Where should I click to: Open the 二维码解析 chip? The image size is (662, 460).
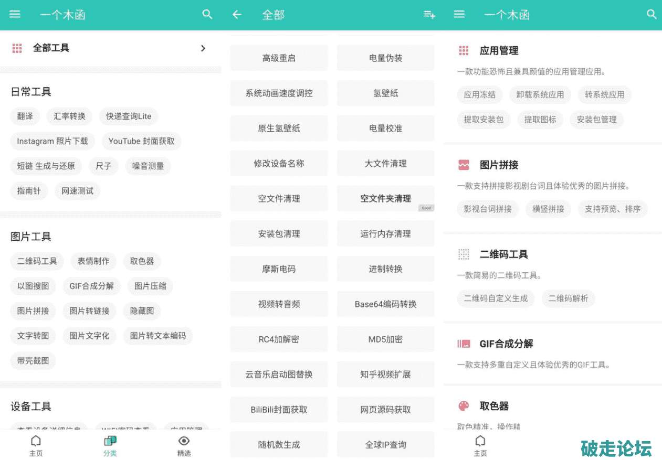(568, 298)
